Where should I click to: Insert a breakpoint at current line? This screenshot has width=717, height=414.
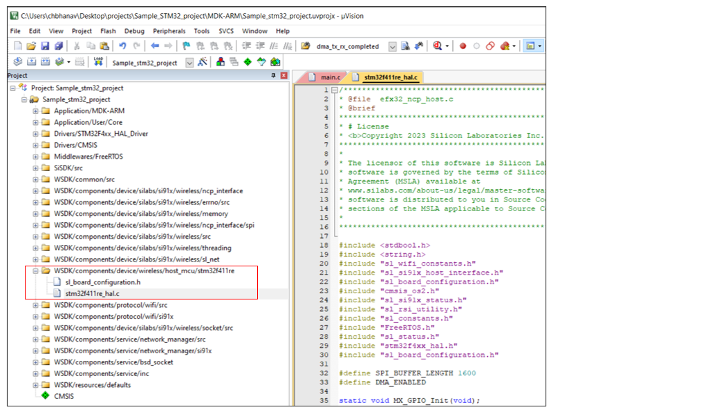pyautogui.click(x=463, y=46)
